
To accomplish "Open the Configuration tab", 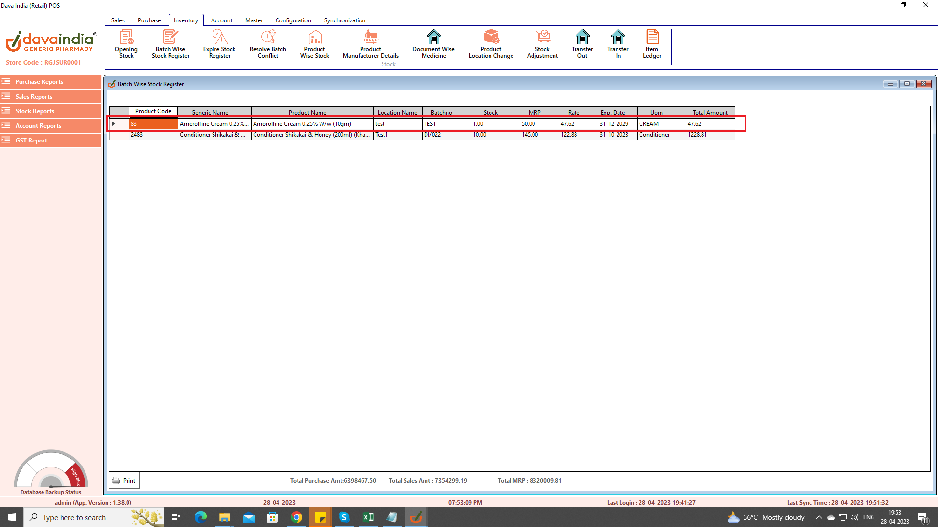I will (293, 20).
